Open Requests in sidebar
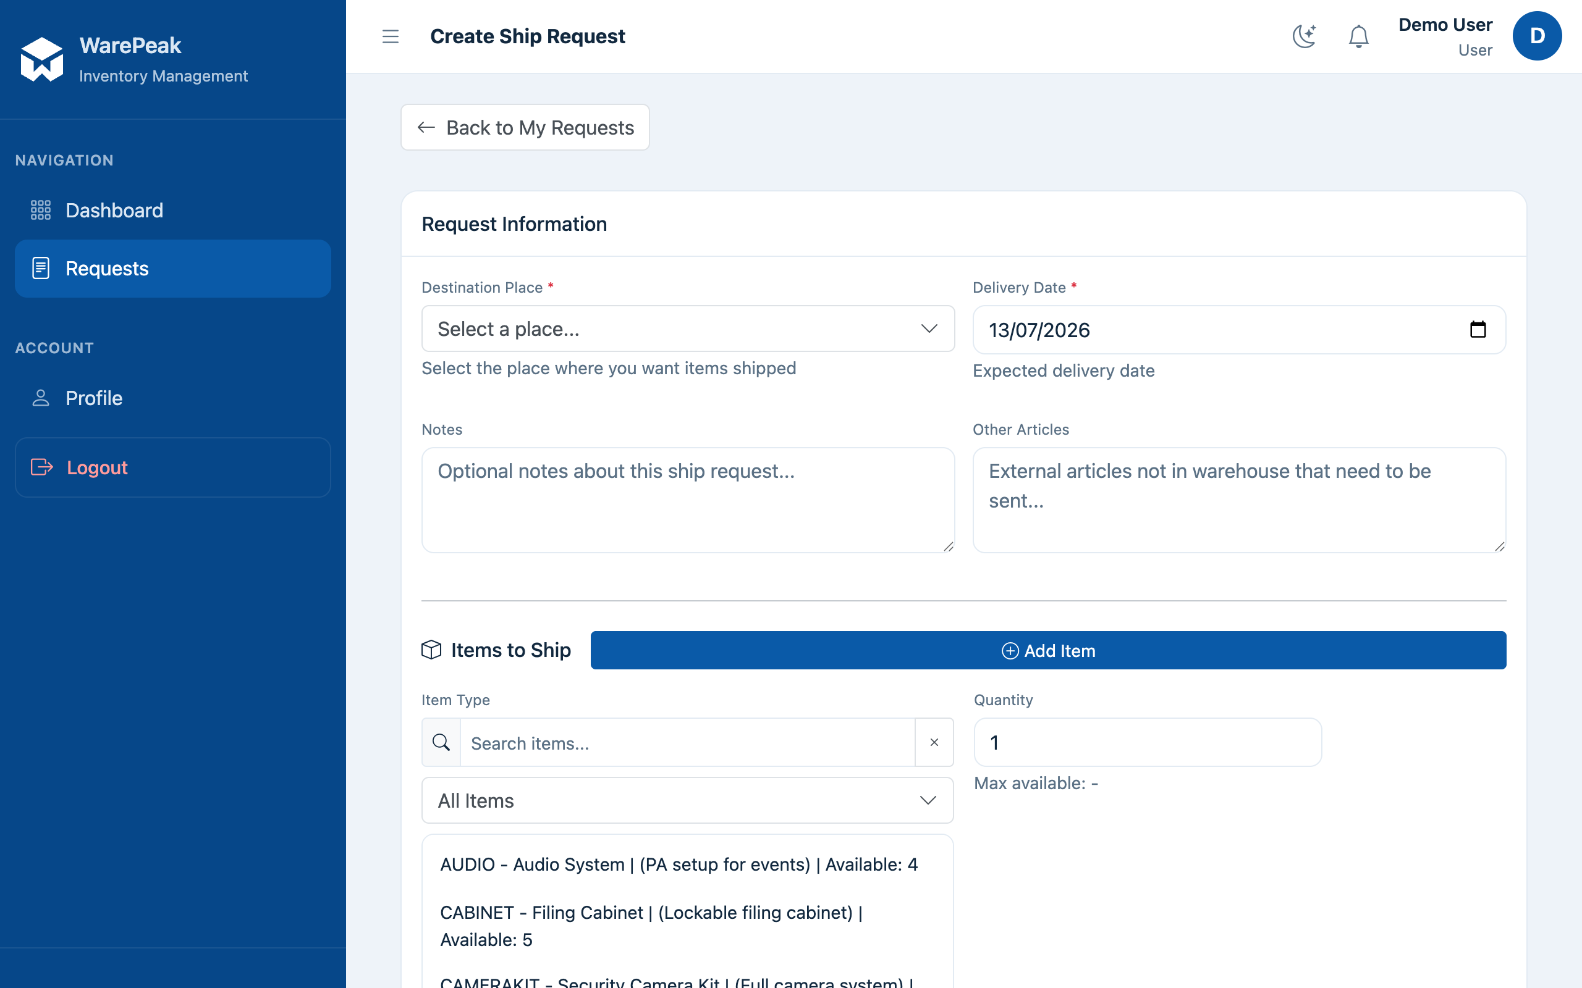 (x=172, y=269)
